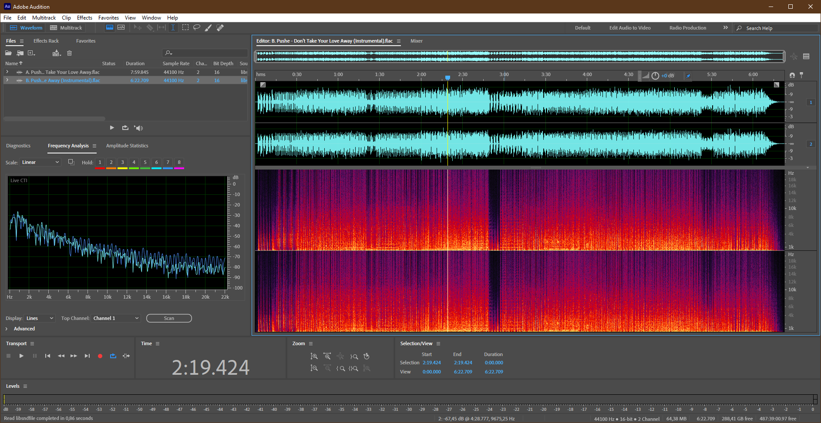Click the add marker icon by timeline
This screenshot has height=423, width=821.
801,75
